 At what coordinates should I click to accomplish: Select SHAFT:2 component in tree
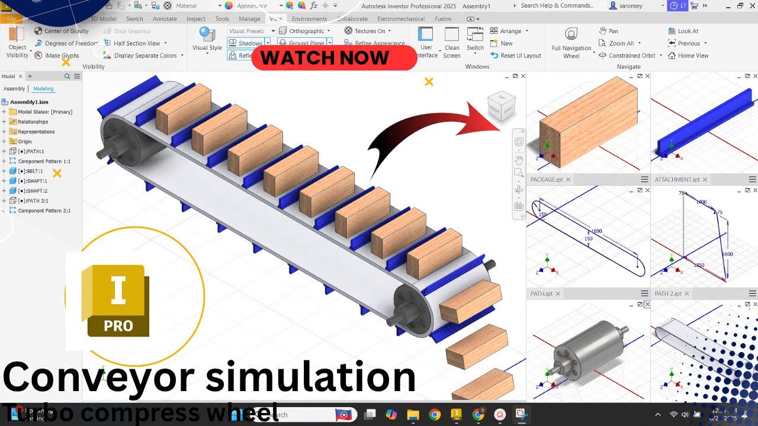(x=33, y=191)
